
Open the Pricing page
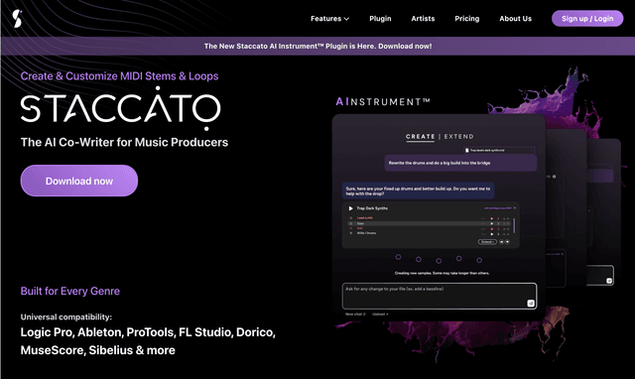tap(467, 19)
